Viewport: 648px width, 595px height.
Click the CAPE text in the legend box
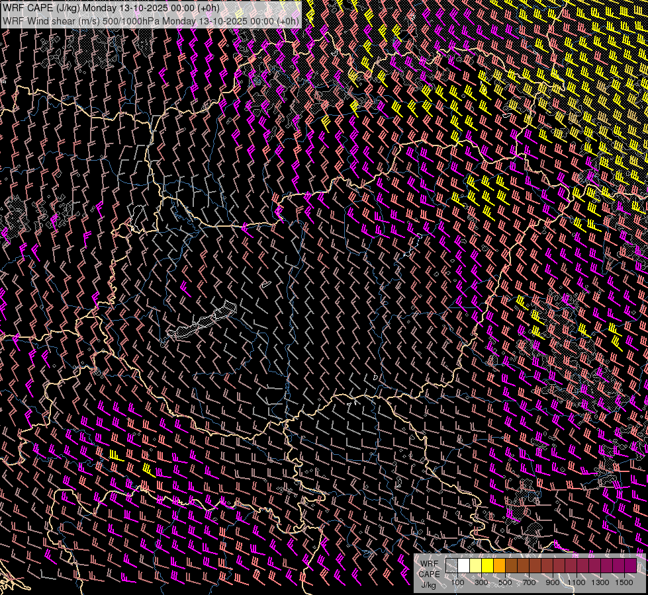pyautogui.click(x=428, y=574)
